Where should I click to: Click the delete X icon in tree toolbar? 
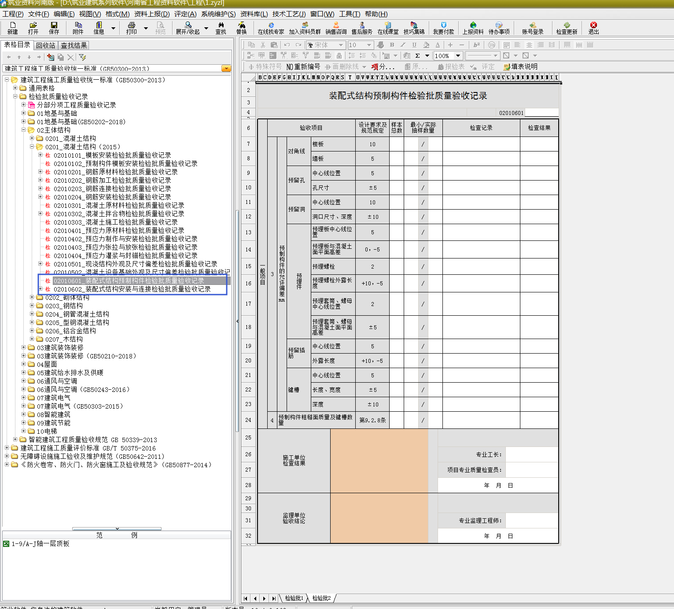[70, 57]
